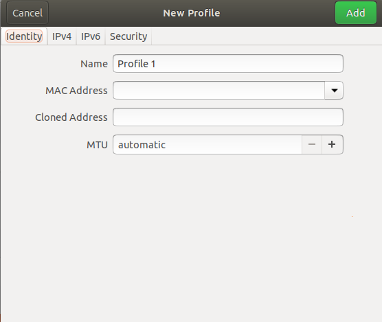Focus the Cloned Address input field

[228, 117]
